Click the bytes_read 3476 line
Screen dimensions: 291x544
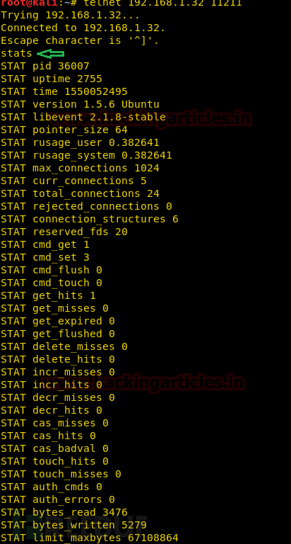(64, 512)
